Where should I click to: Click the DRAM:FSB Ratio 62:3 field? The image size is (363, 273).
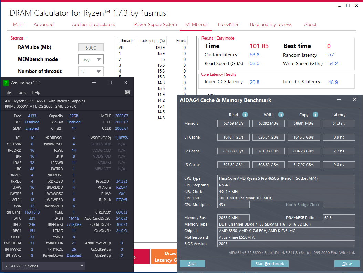pos(339,218)
